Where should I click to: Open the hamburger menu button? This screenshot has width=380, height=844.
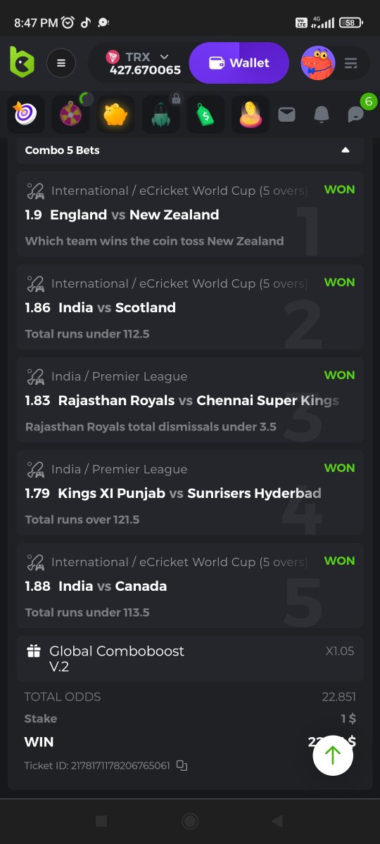coord(61,63)
